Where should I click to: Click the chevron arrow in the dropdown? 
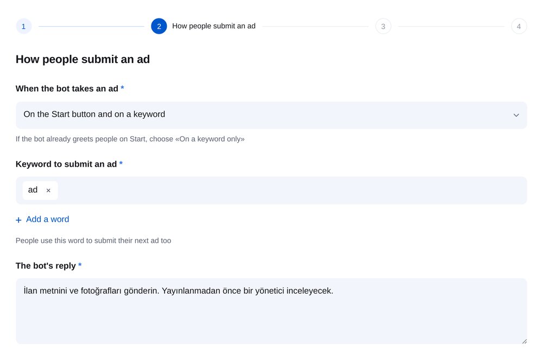tap(516, 115)
